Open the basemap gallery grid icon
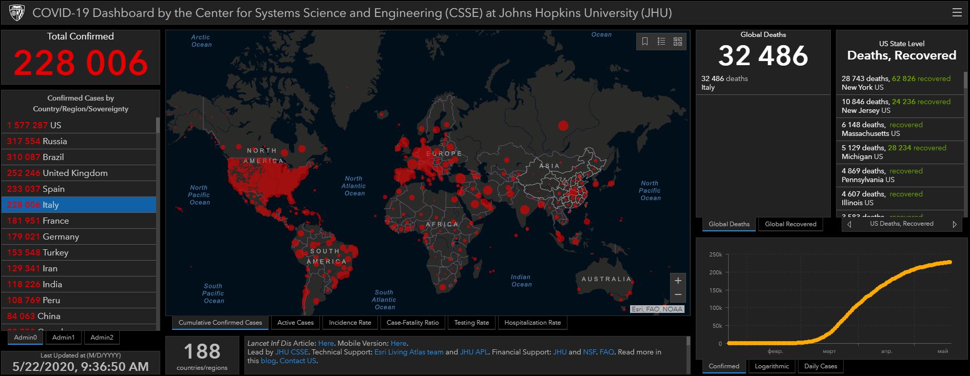The image size is (970, 376). coord(678,42)
